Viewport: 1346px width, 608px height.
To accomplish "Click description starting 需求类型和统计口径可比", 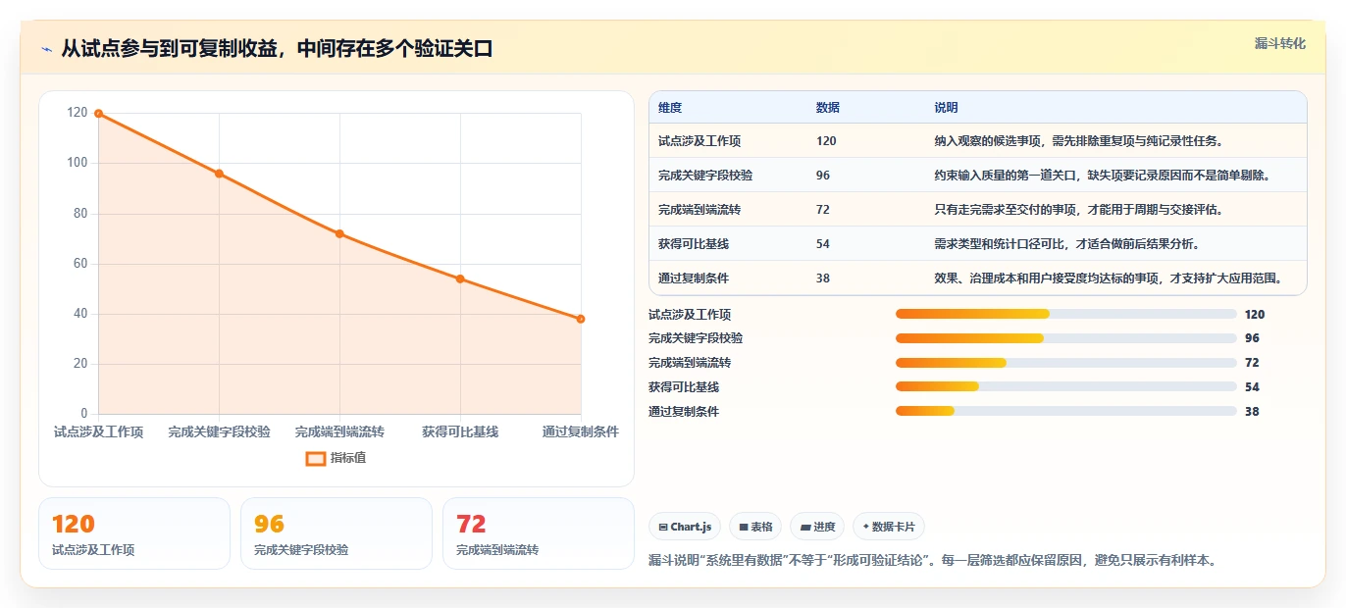I will [1067, 244].
